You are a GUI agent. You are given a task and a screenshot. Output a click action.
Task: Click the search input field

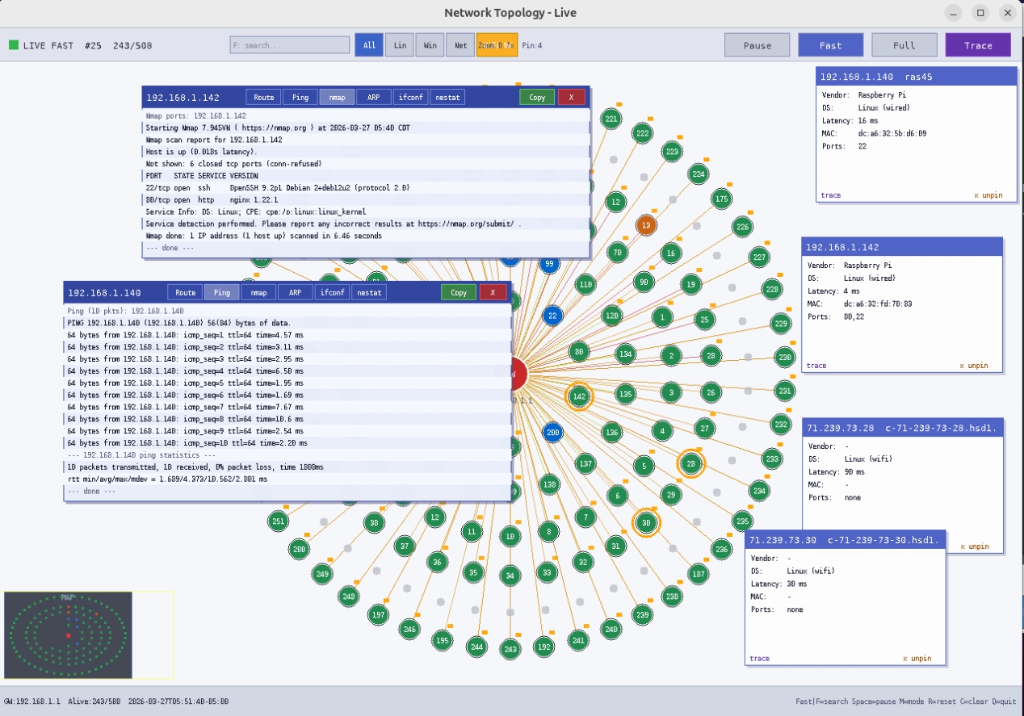(289, 44)
